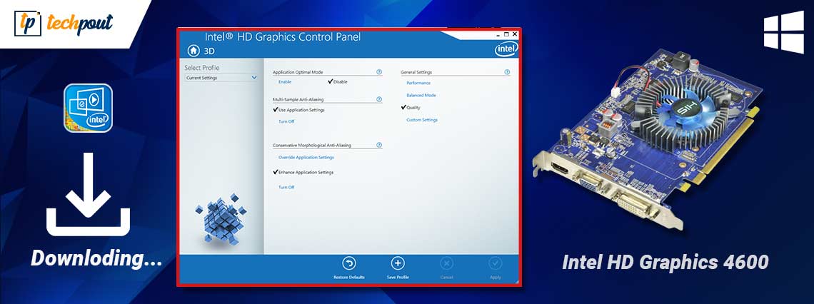Enable Application Optimal Mode
Image resolution: width=814 pixels, height=304 pixels.
pos(284,82)
